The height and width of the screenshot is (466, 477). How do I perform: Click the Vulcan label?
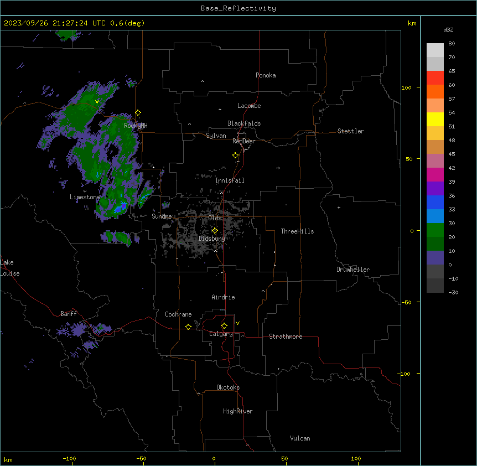(300, 438)
